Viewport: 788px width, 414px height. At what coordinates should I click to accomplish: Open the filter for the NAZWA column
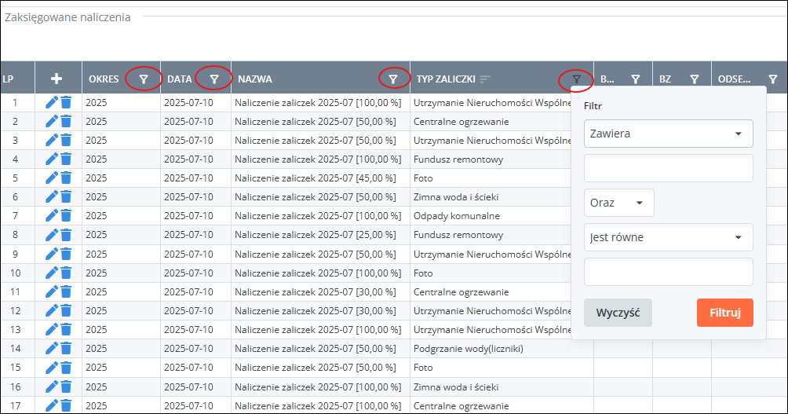coord(393,79)
